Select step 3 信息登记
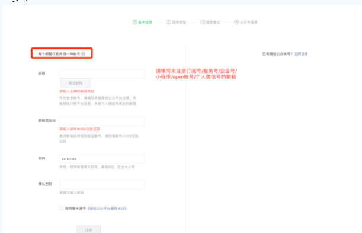The height and width of the screenshot is (233, 362). [x=210, y=22]
